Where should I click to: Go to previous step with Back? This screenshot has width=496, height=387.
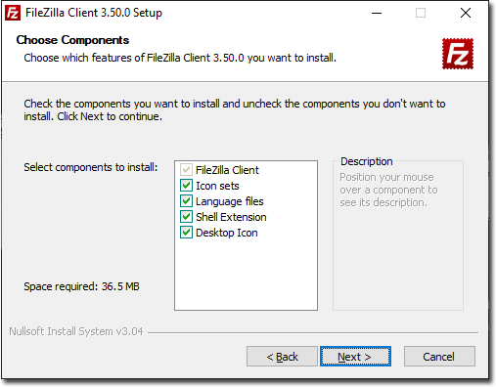(282, 357)
